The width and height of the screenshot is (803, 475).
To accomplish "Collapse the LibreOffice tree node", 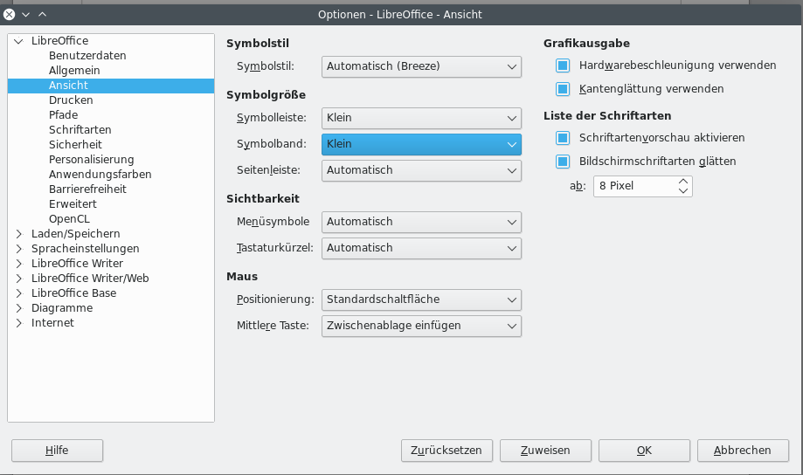I will (x=19, y=41).
